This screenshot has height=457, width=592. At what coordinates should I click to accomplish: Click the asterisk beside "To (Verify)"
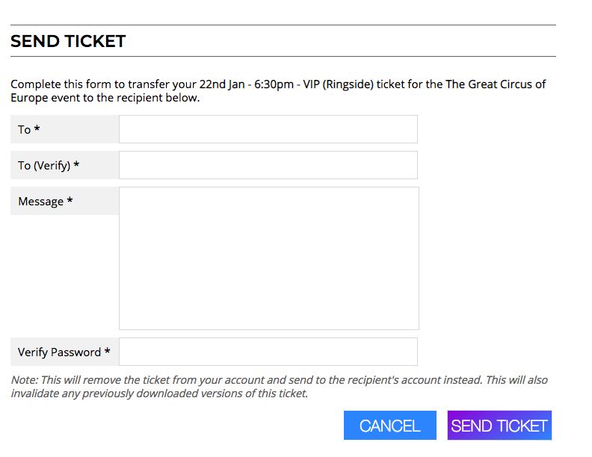tap(76, 165)
